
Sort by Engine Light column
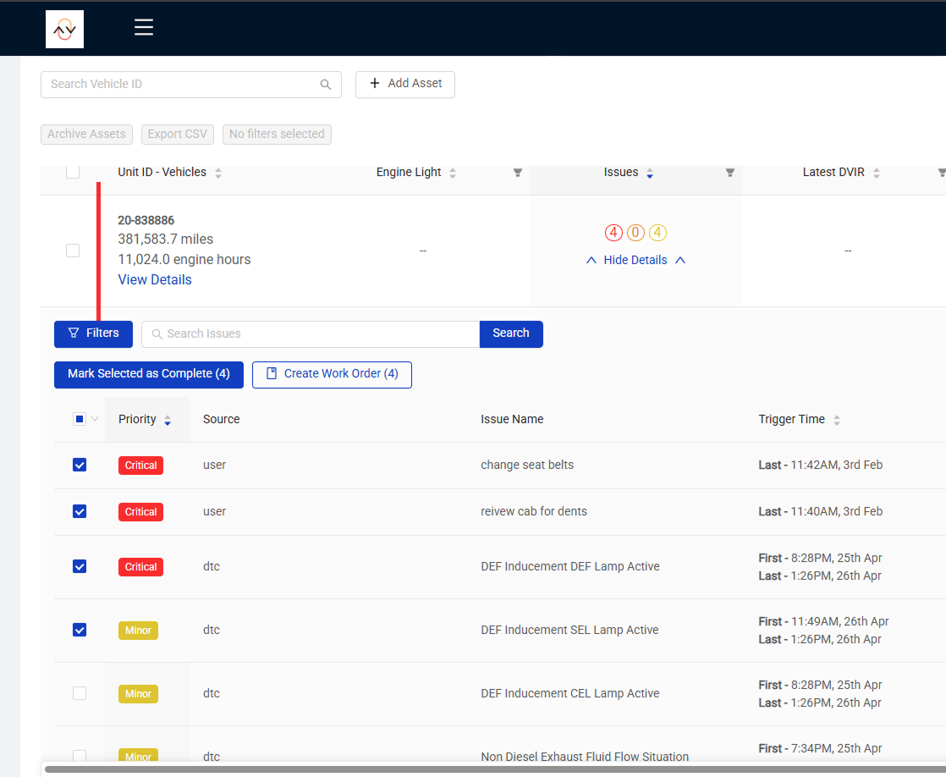click(453, 173)
